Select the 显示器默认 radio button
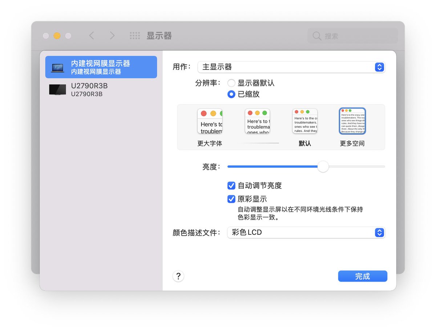This screenshot has width=436, height=332. click(x=231, y=83)
